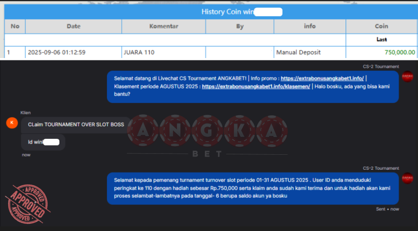The width and height of the screenshot is (418, 231).
Task: Click the row number 1 cell
Action: pyautogui.click(x=15, y=52)
